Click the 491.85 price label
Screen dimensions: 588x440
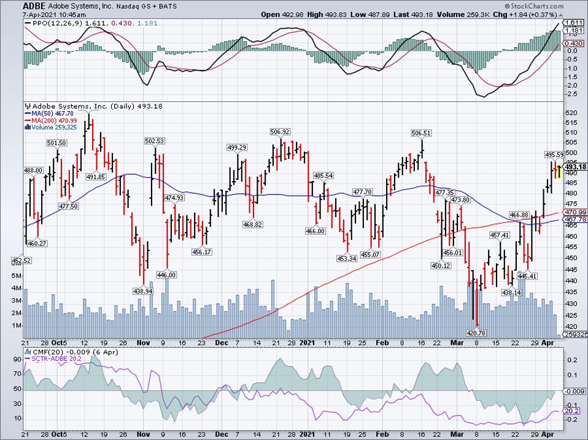tap(96, 177)
